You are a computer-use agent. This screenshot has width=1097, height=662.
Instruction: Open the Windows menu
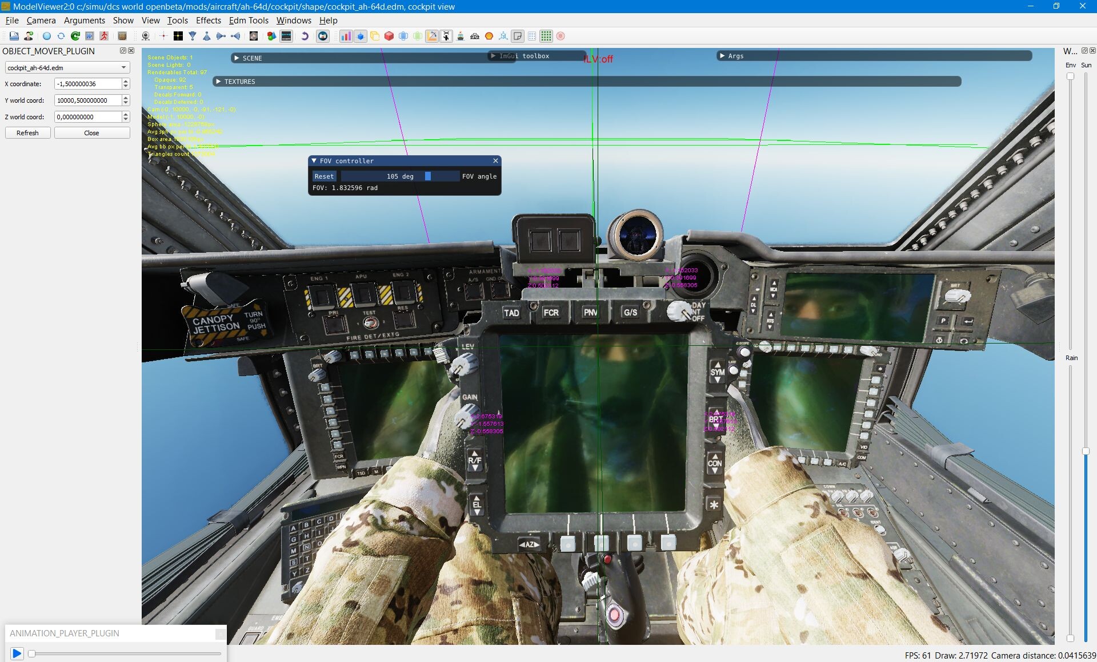coord(294,20)
